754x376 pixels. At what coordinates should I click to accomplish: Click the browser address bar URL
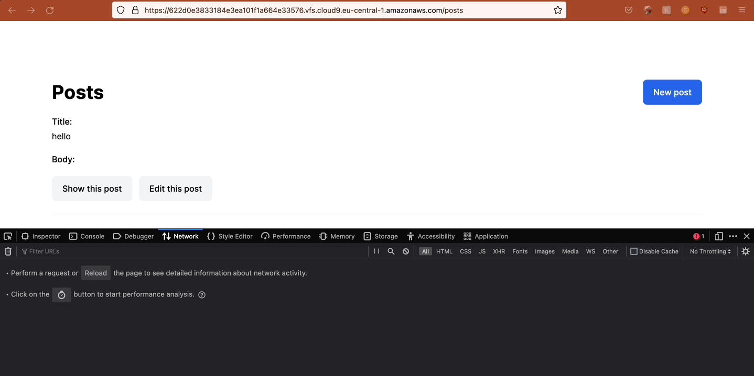[x=304, y=10]
